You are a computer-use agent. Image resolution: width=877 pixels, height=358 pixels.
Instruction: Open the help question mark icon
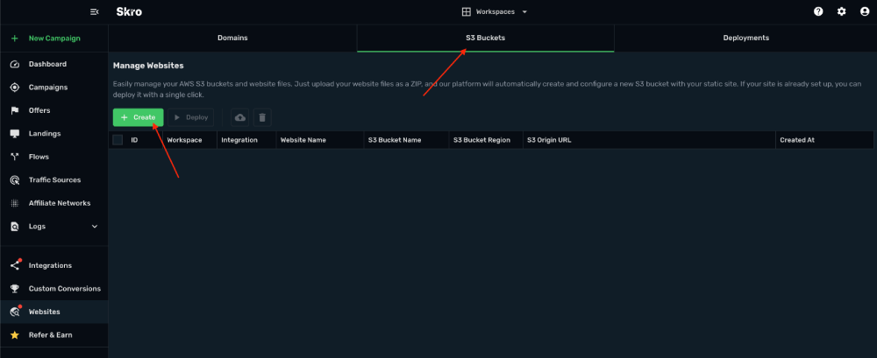818,11
